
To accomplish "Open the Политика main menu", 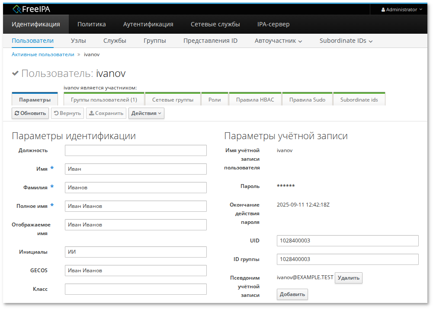I will pyautogui.click(x=91, y=24).
